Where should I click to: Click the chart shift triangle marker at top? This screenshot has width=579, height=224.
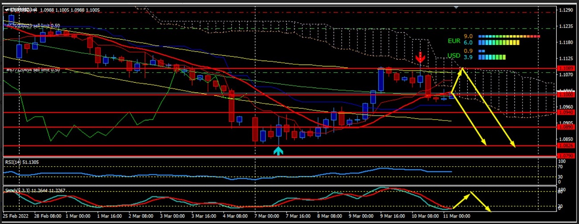click(456, 8)
